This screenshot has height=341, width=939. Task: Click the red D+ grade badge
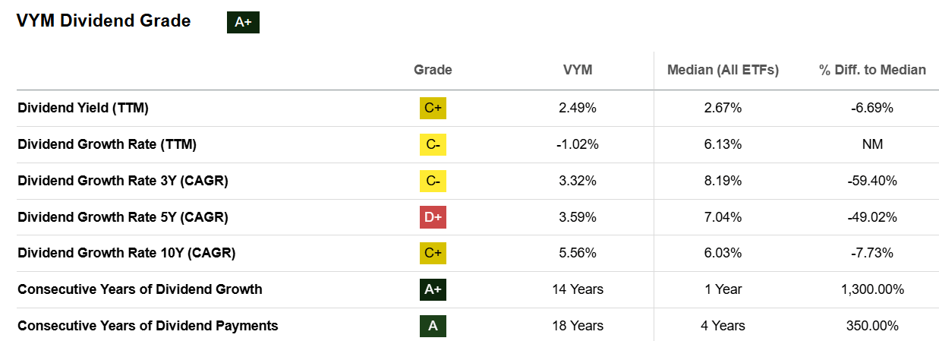click(433, 217)
